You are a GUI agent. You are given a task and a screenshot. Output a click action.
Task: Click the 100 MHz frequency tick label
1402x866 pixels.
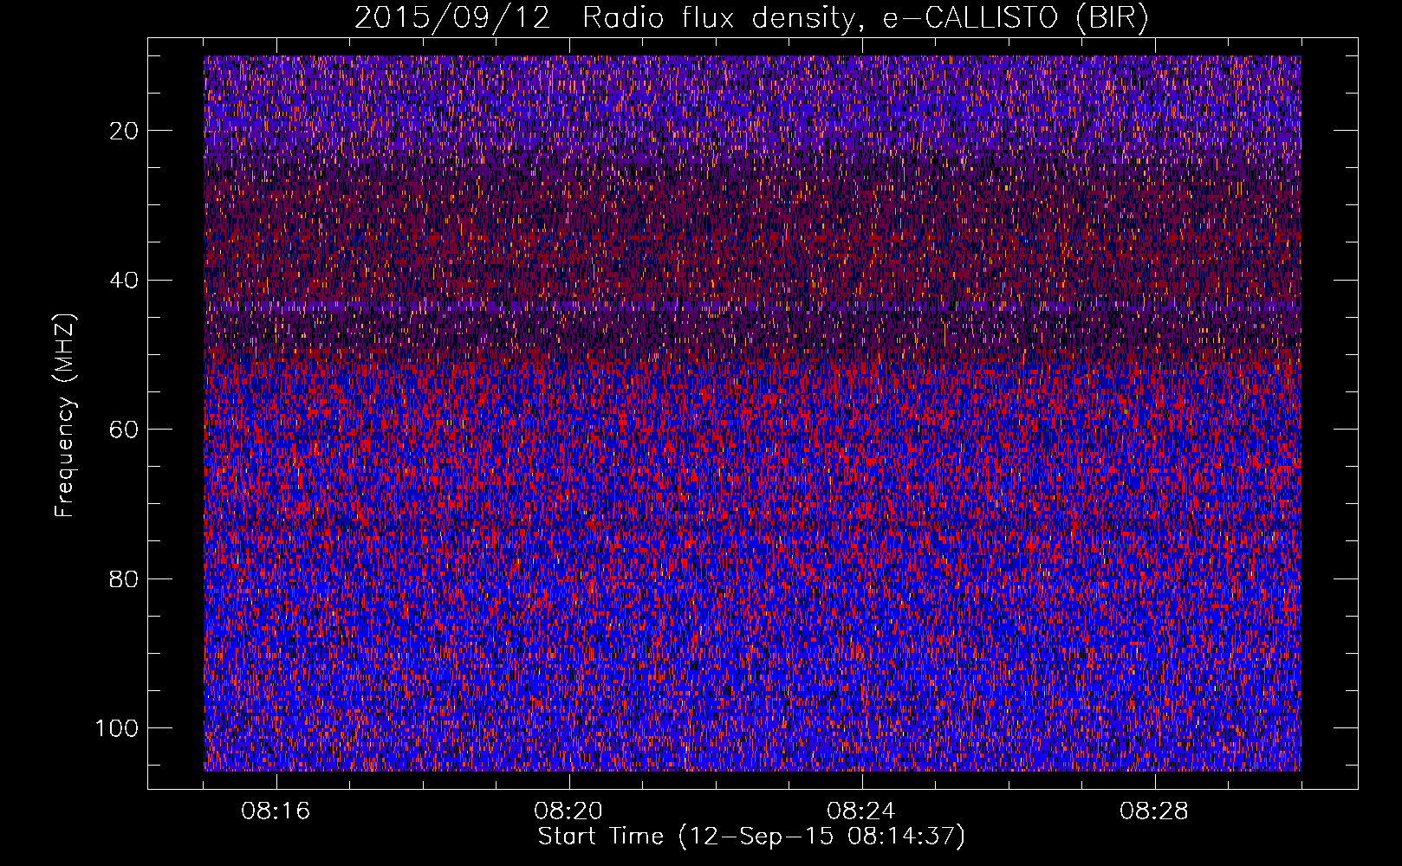(118, 728)
